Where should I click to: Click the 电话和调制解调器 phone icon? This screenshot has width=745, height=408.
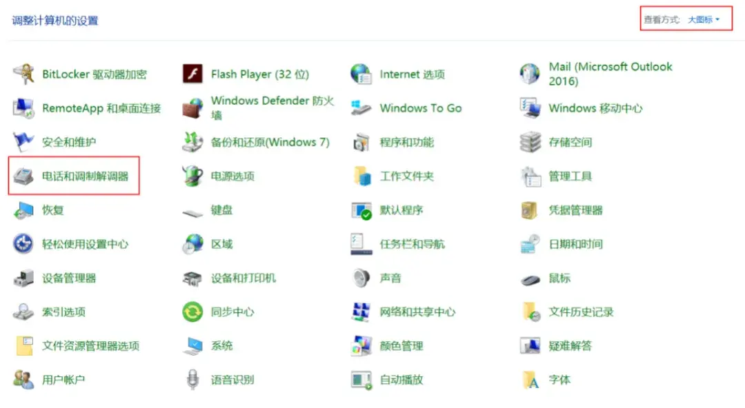23,176
